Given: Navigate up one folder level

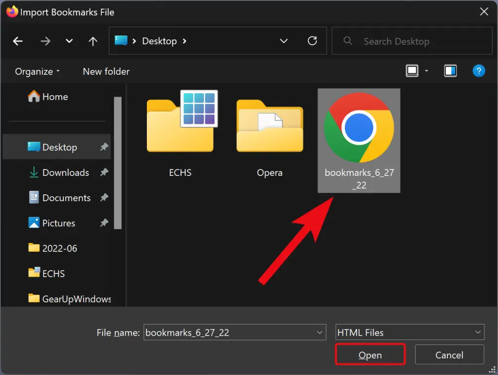Looking at the screenshot, I should tap(93, 41).
